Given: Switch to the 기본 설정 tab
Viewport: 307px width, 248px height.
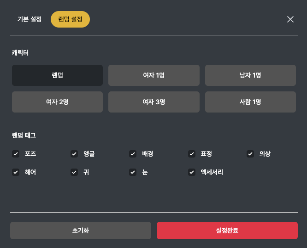Looking at the screenshot, I should pos(30,19).
